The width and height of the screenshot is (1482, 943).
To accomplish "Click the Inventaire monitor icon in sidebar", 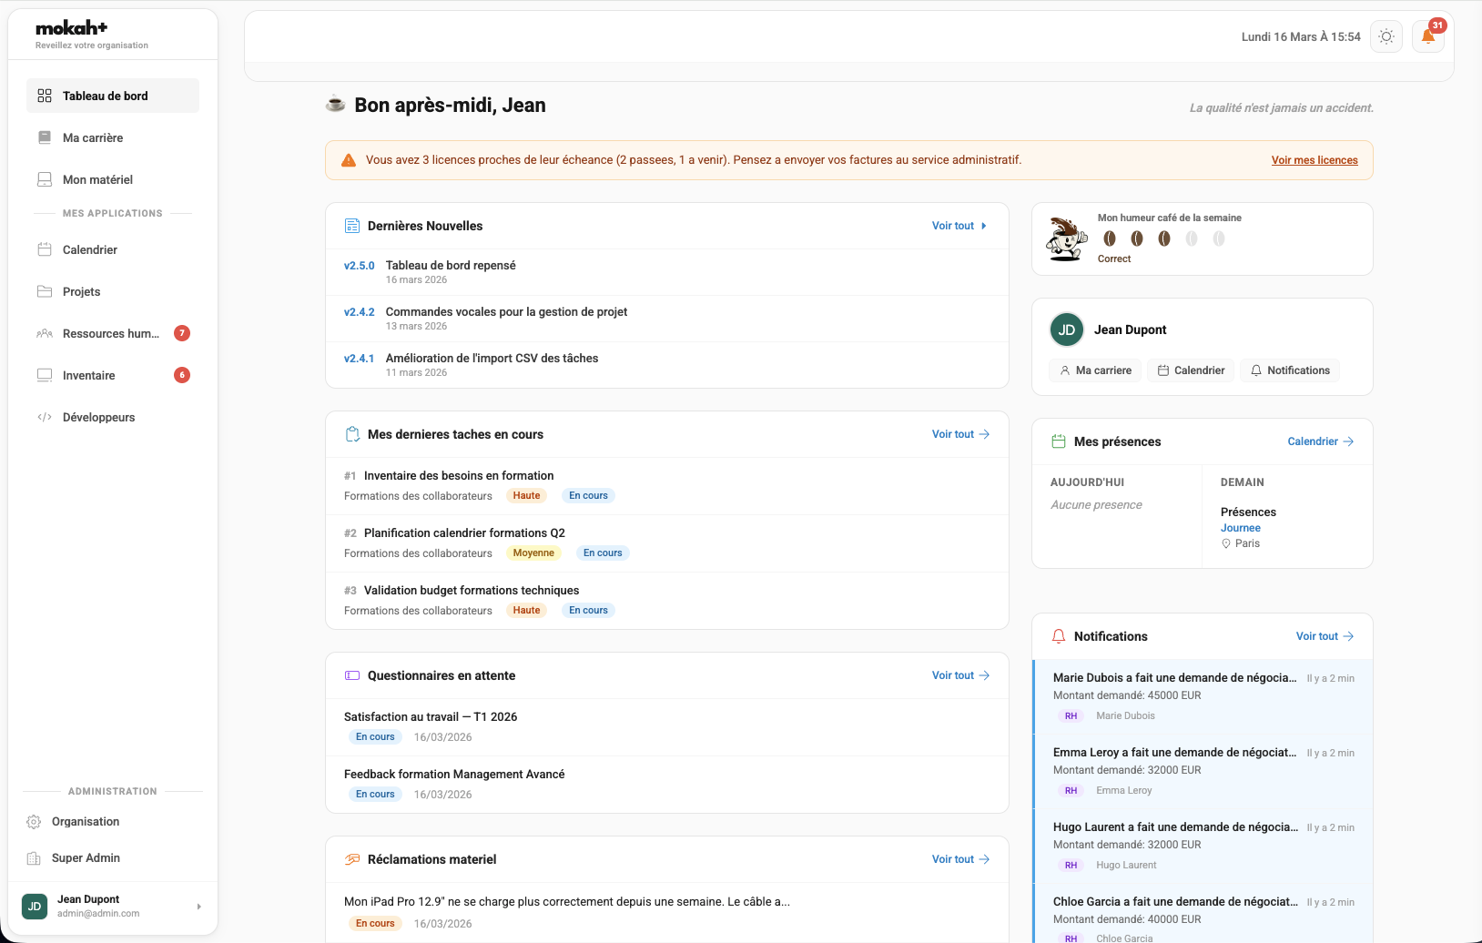I will click(45, 375).
